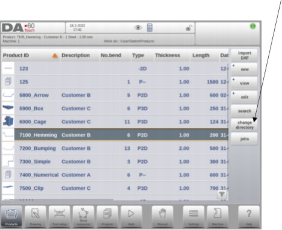The height and width of the screenshot is (230, 282).
Task: Sort by Product ID column header
Action: click(31, 56)
